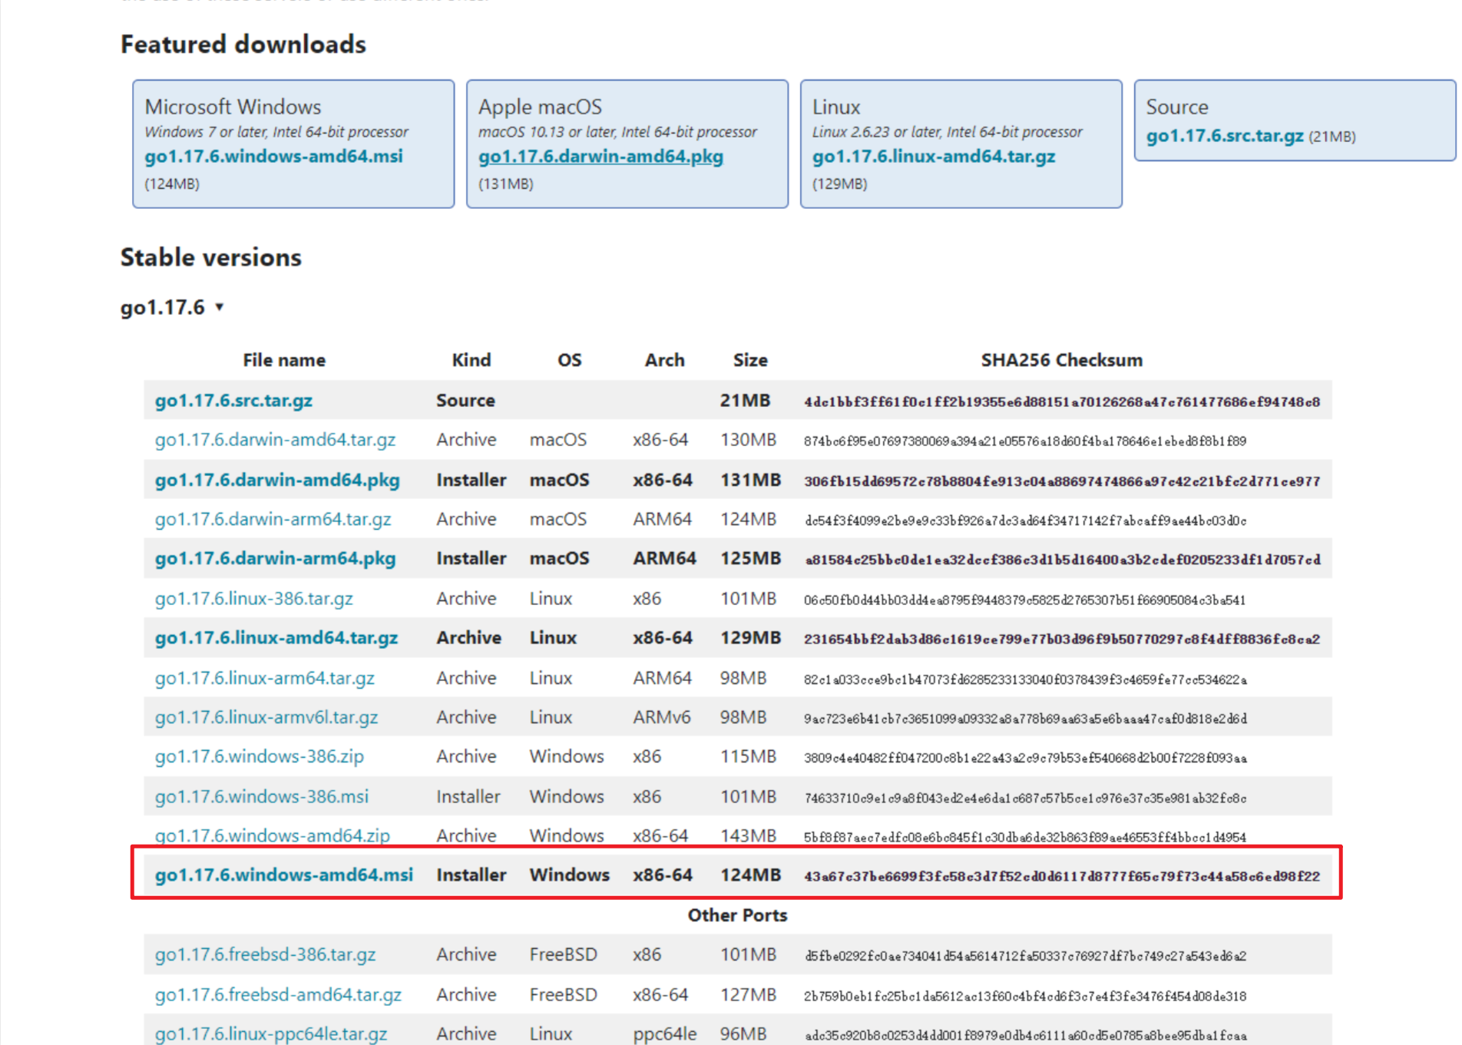Viewport: 1462px width, 1045px height.
Task: Select Linux 2.6.23 or later requirement text
Action: [x=948, y=132]
